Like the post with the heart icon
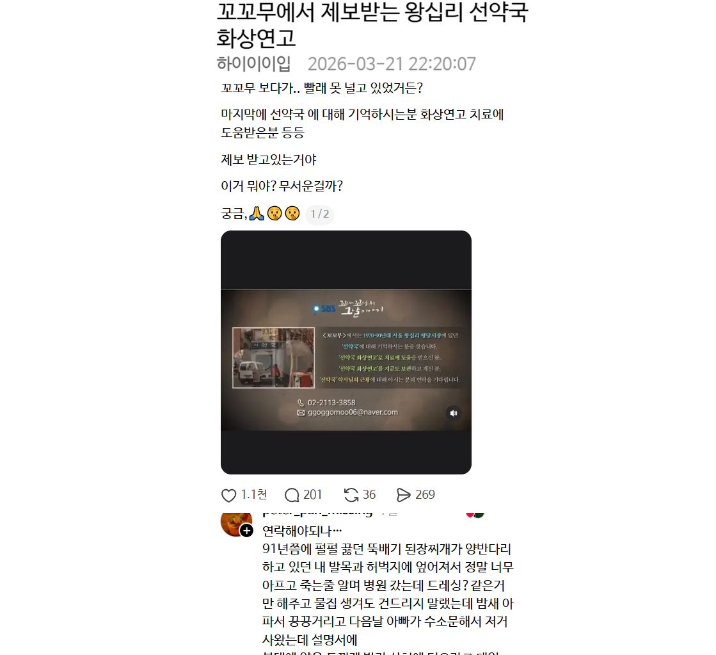Screen dimensions: 716x655 [x=229, y=496]
